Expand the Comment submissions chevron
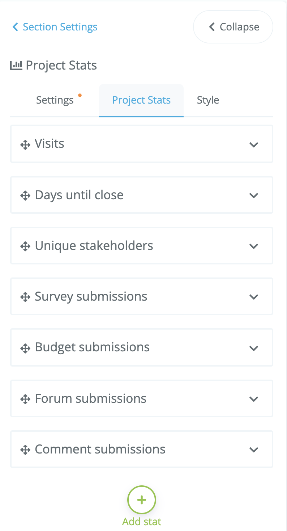 (254, 450)
